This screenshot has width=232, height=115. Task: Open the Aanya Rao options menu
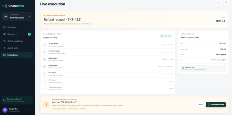pos(30,110)
